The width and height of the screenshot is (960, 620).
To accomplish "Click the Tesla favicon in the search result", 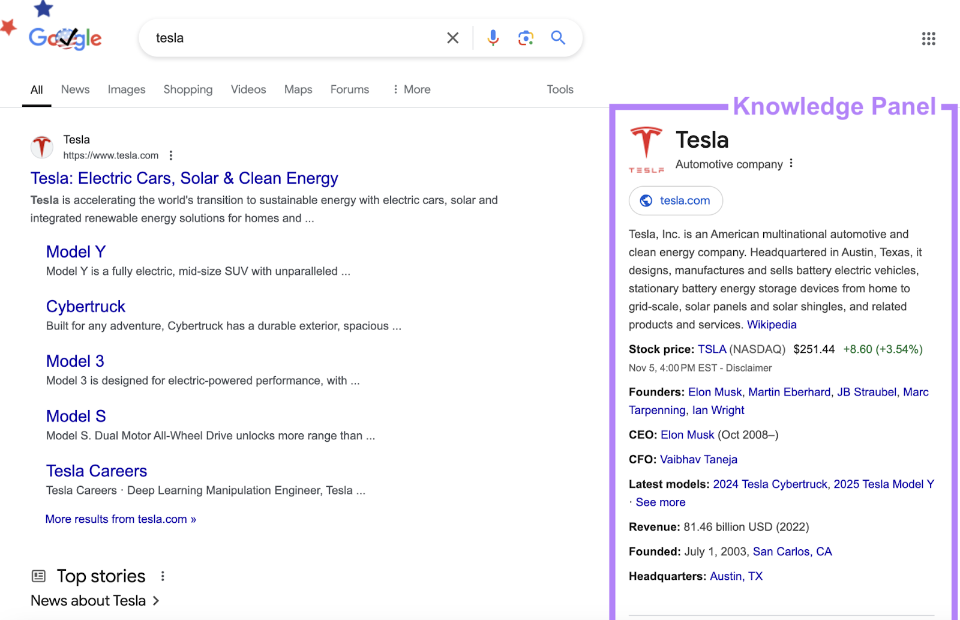I will click(x=41, y=146).
